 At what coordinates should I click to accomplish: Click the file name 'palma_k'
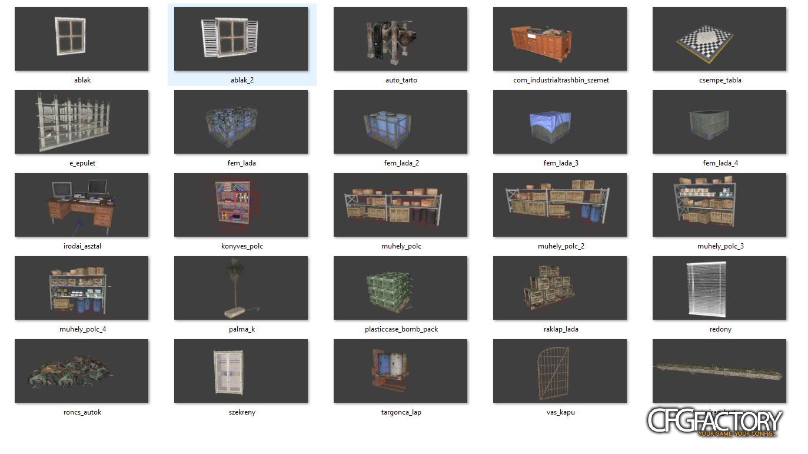[x=242, y=329]
